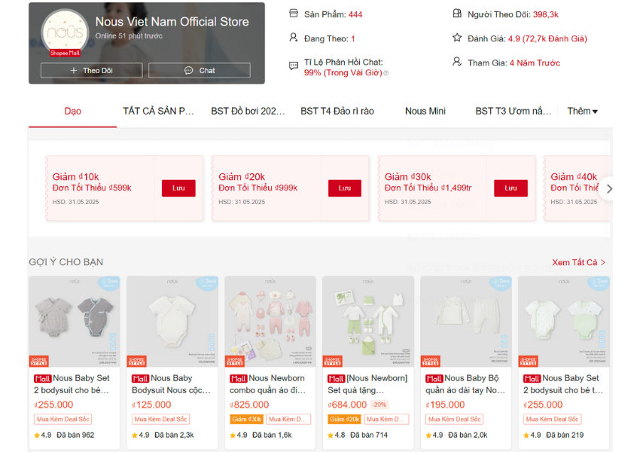Click the star icon next to Đánh Giá
This screenshot has width=640, height=452.
[x=457, y=38]
